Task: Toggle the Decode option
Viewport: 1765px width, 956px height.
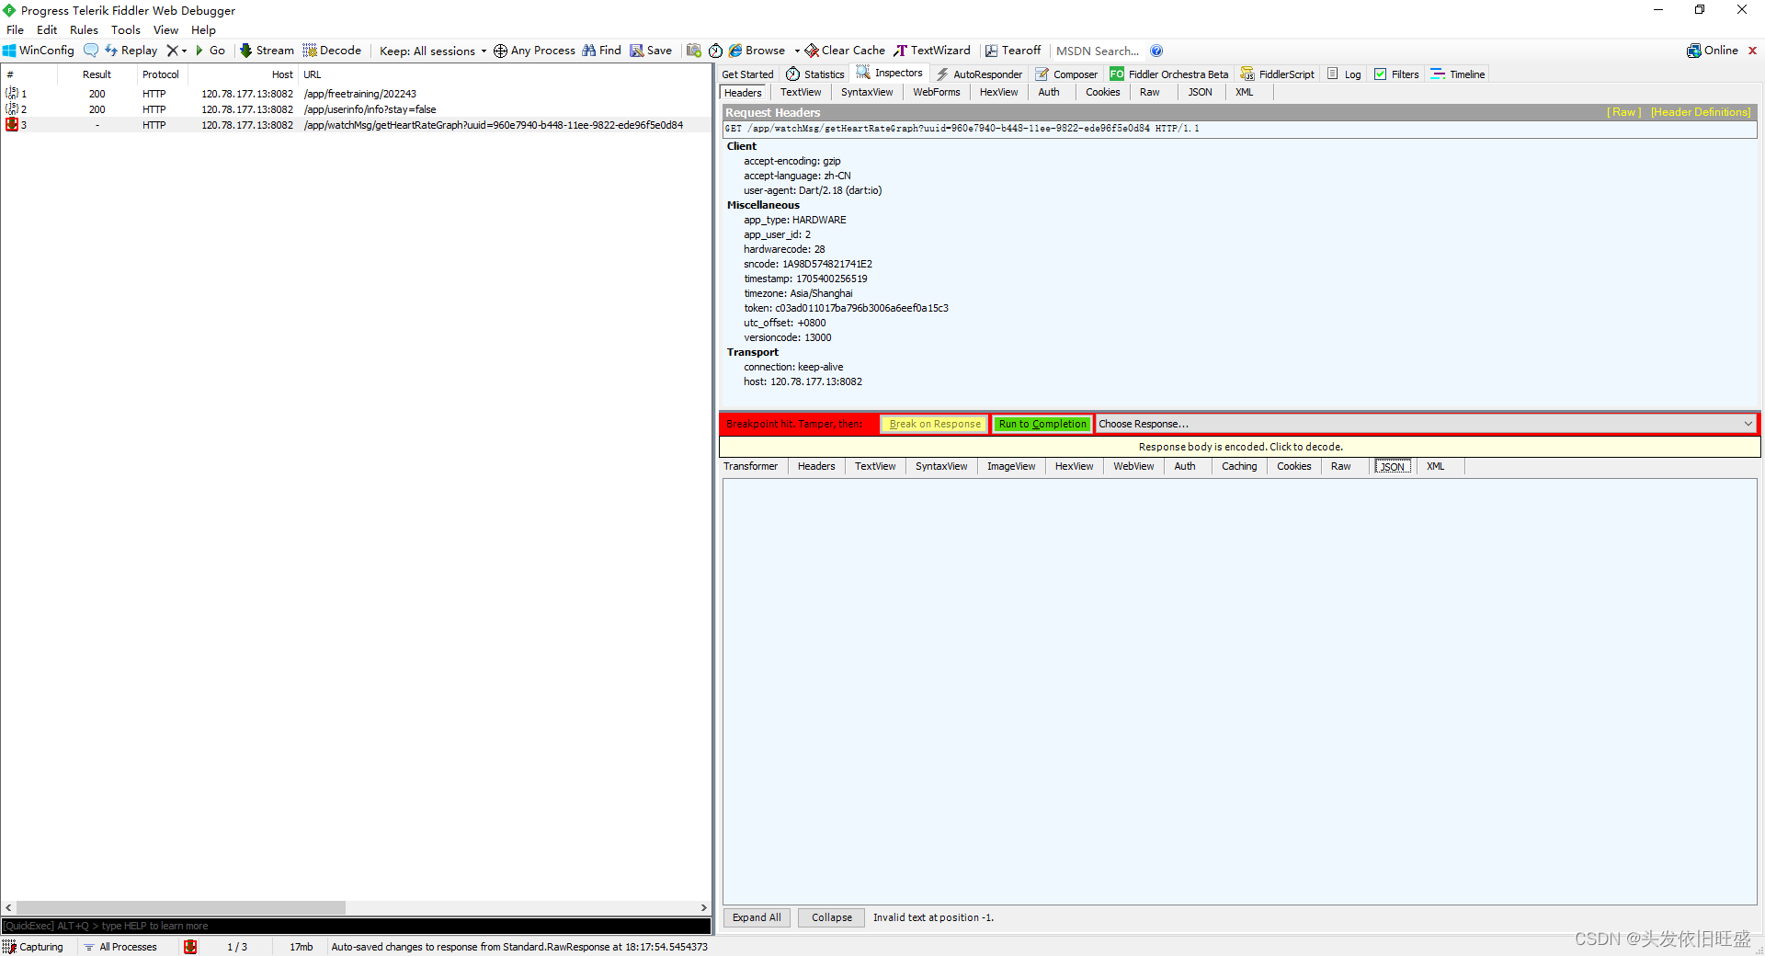Action: pos(332,51)
